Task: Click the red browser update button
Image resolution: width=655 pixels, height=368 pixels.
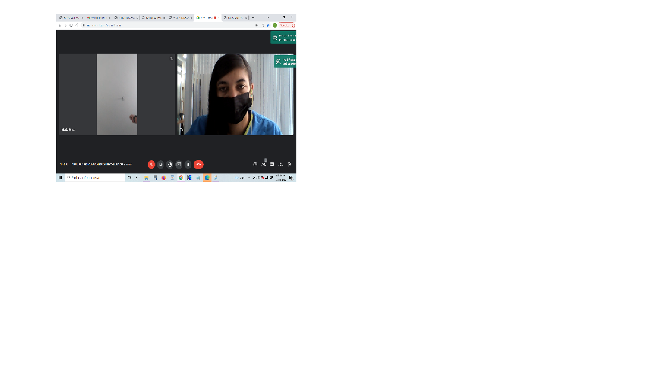Action: [286, 25]
